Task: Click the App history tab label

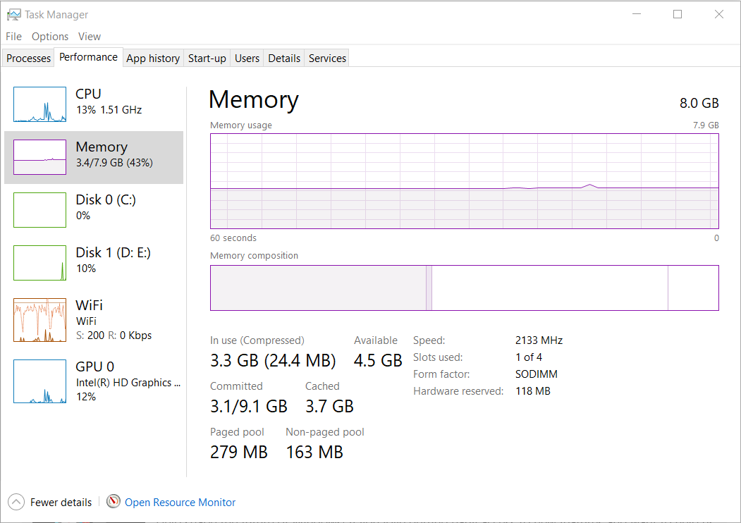Action: [x=152, y=58]
